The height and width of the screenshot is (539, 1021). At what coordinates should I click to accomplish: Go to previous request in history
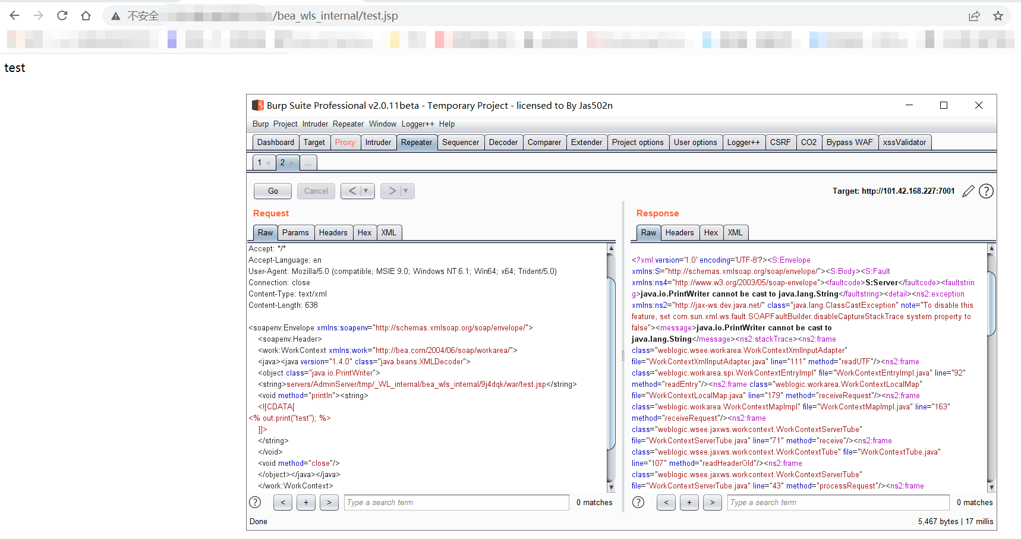pos(352,191)
